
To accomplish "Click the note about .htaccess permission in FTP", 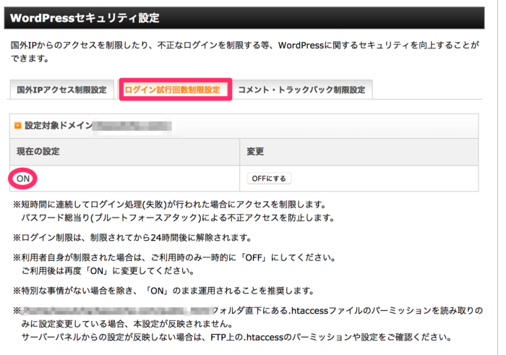I will coord(236,337).
